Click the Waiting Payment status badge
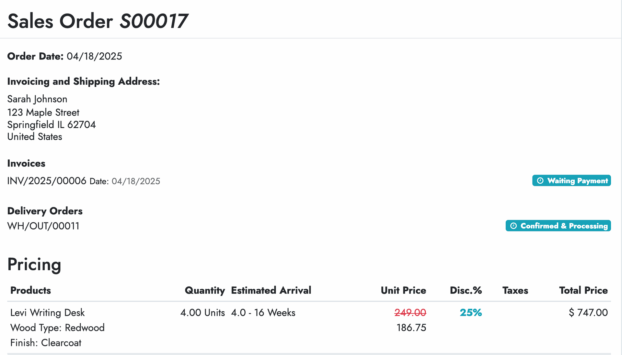The image size is (622, 355). coord(571,181)
